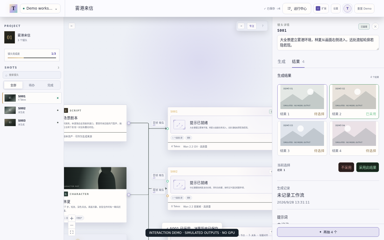Click the SCRIPT node output port
This screenshot has height=240, width=384.
(129, 123)
